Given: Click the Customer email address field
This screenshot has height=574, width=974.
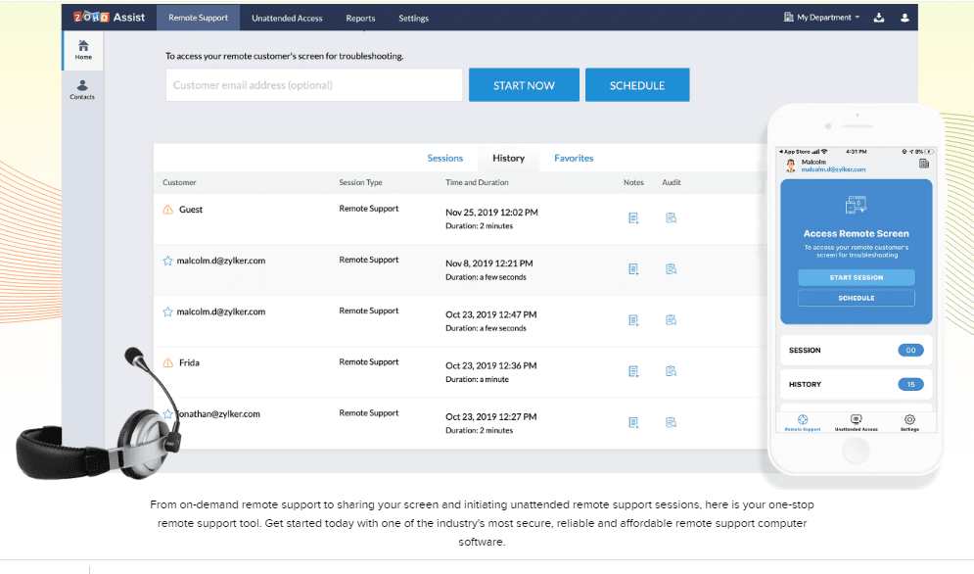Looking at the screenshot, I should [314, 85].
